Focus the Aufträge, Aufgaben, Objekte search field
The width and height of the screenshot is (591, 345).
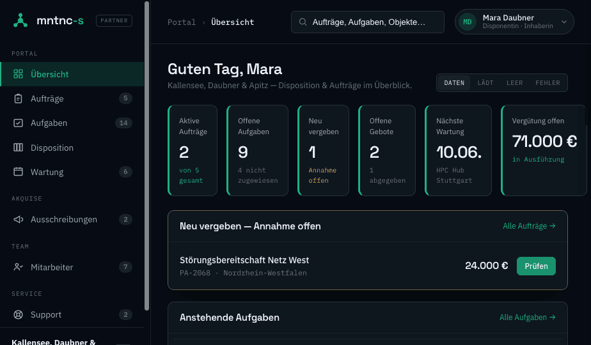(368, 22)
